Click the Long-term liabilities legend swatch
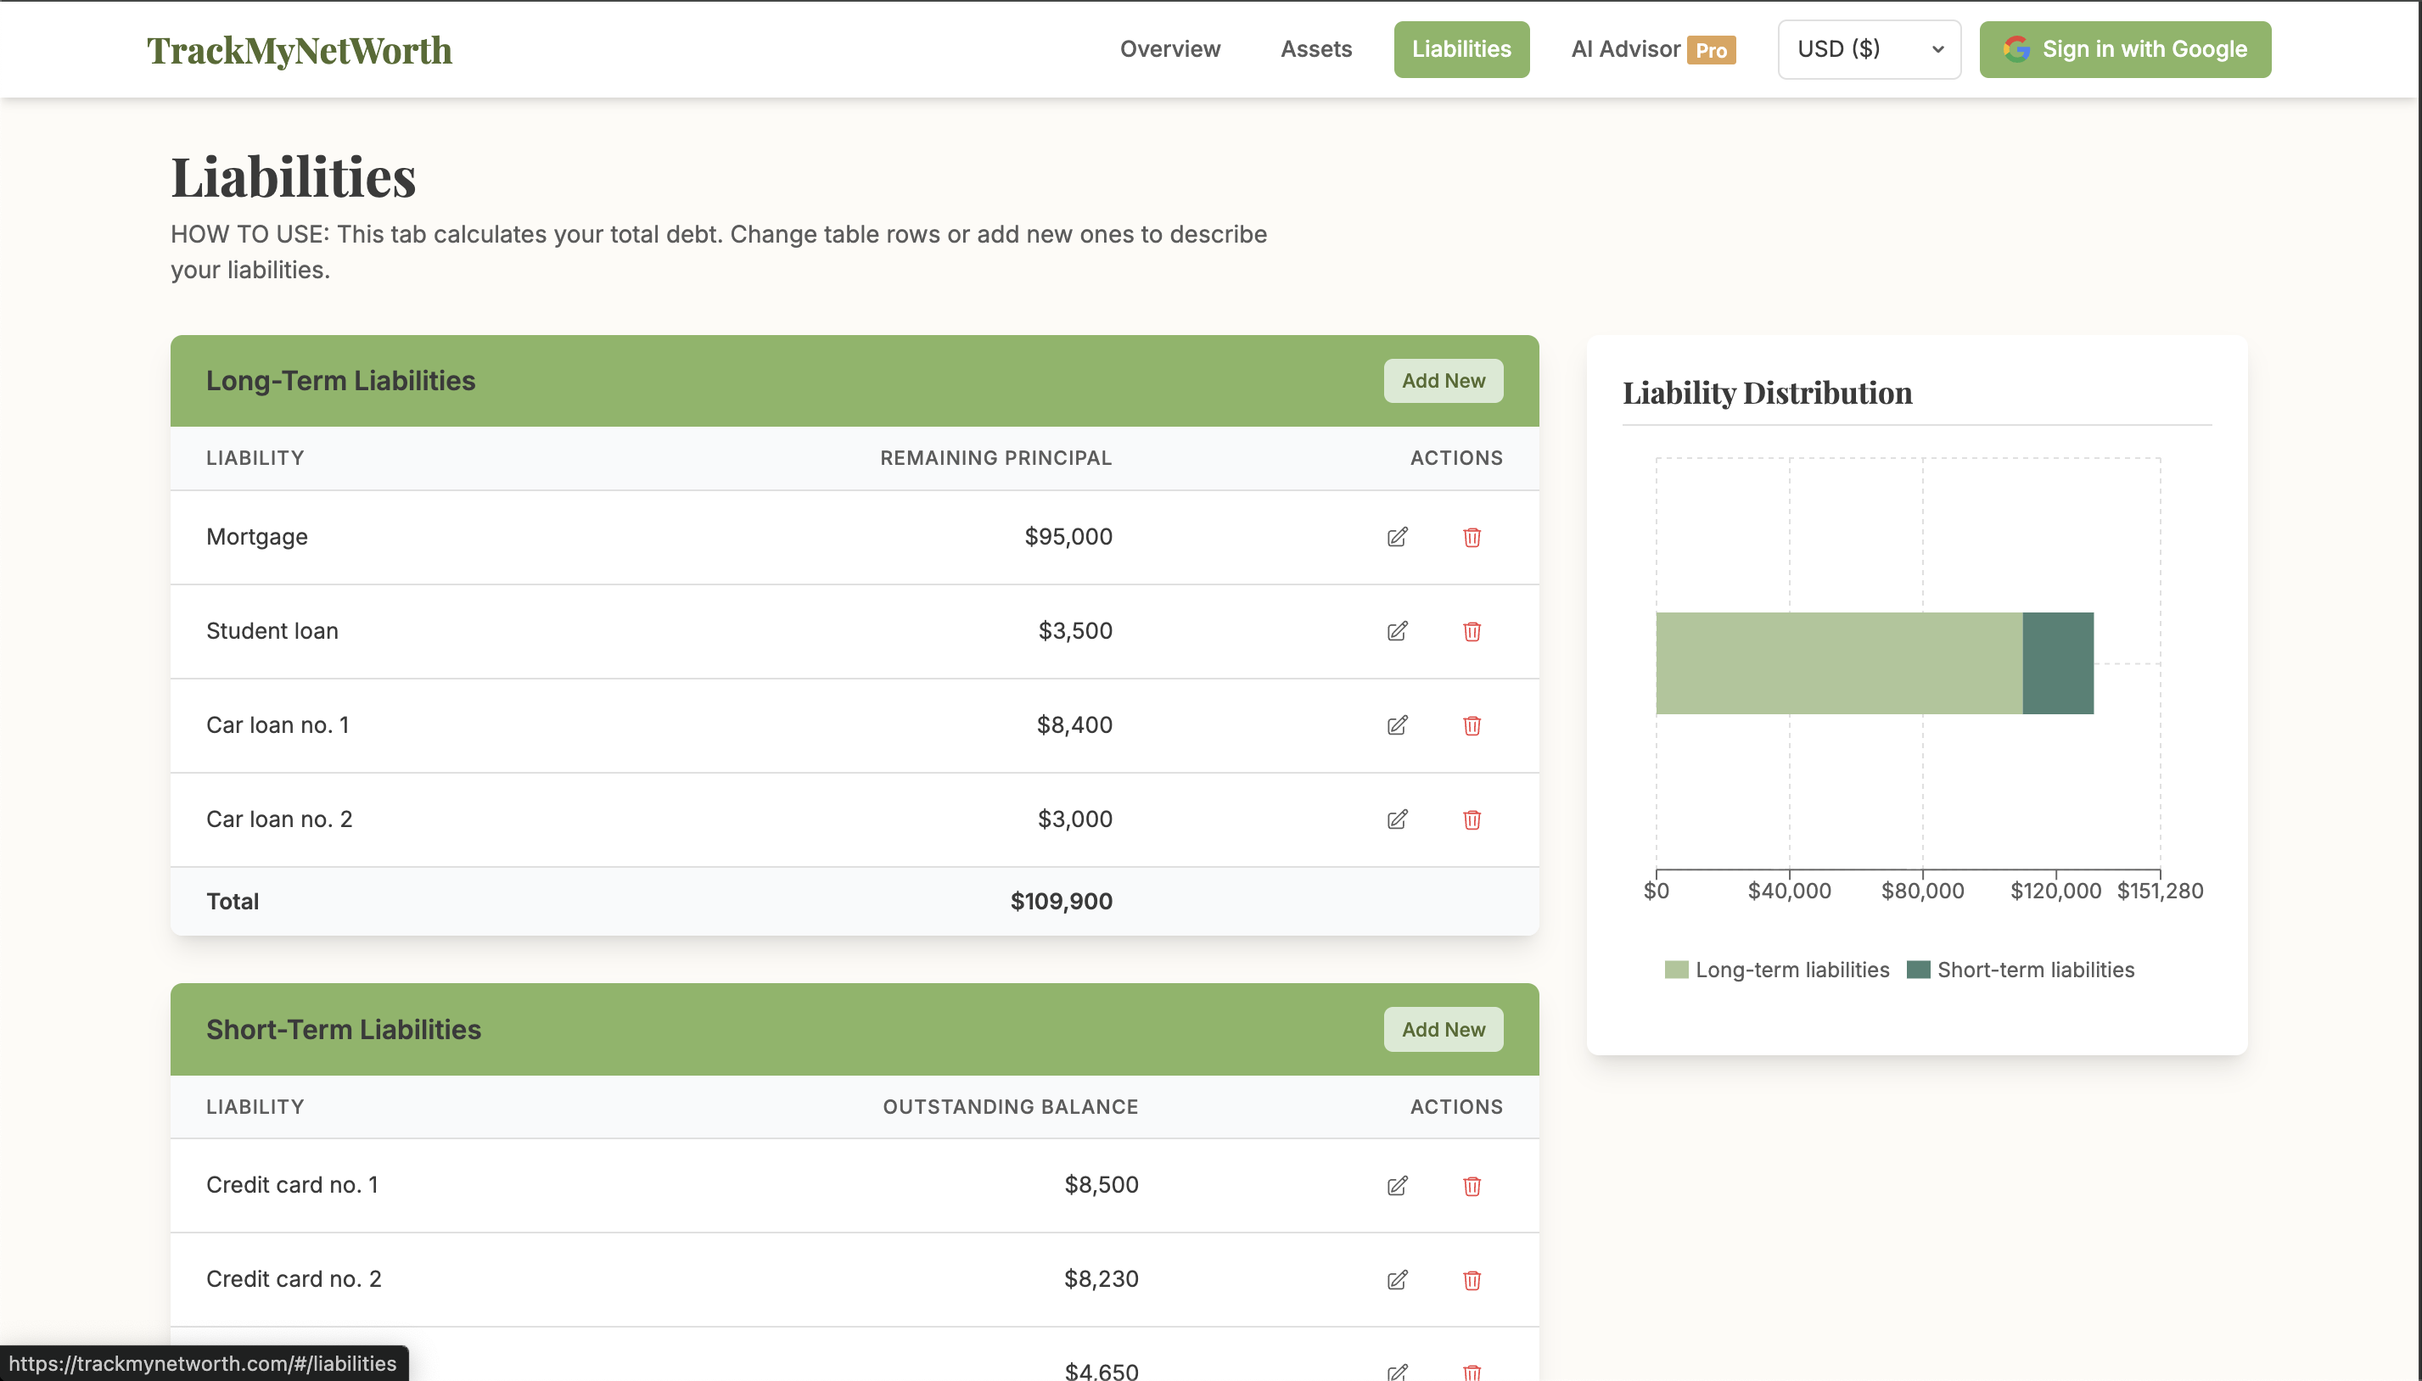This screenshot has width=2422, height=1381. coord(1675,970)
